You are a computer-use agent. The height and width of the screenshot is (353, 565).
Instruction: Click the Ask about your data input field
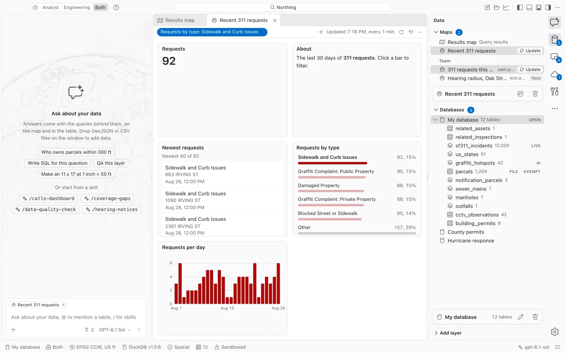click(x=77, y=317)
